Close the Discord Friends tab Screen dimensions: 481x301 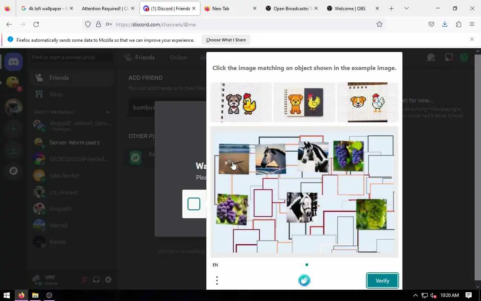194,8
